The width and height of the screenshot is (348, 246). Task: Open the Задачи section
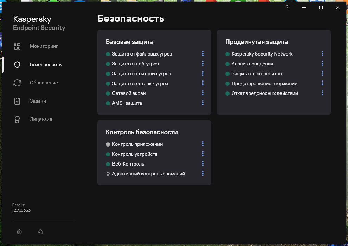38,101
